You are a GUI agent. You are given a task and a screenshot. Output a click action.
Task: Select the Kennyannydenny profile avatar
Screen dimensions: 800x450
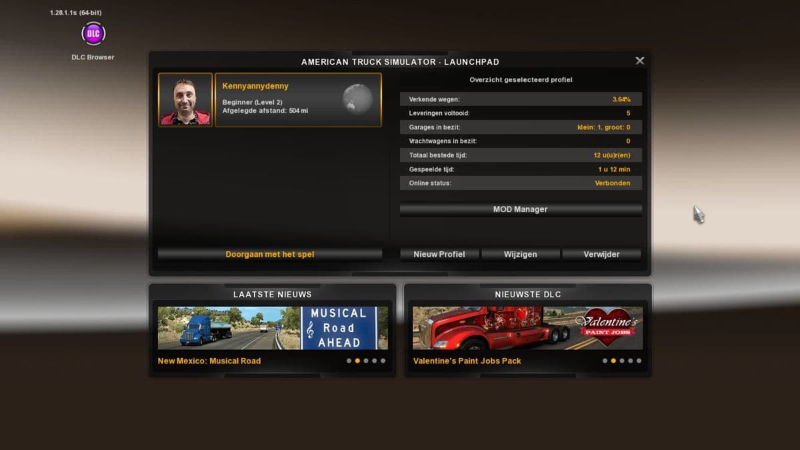pos(185,100)
